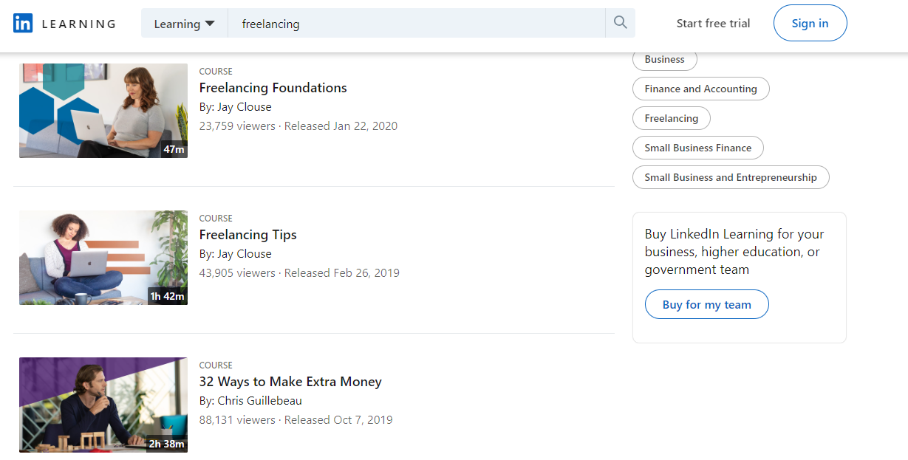Select the Freelancing topic chip
This screenshot has height=460, width=908.
tap(671, 118)
